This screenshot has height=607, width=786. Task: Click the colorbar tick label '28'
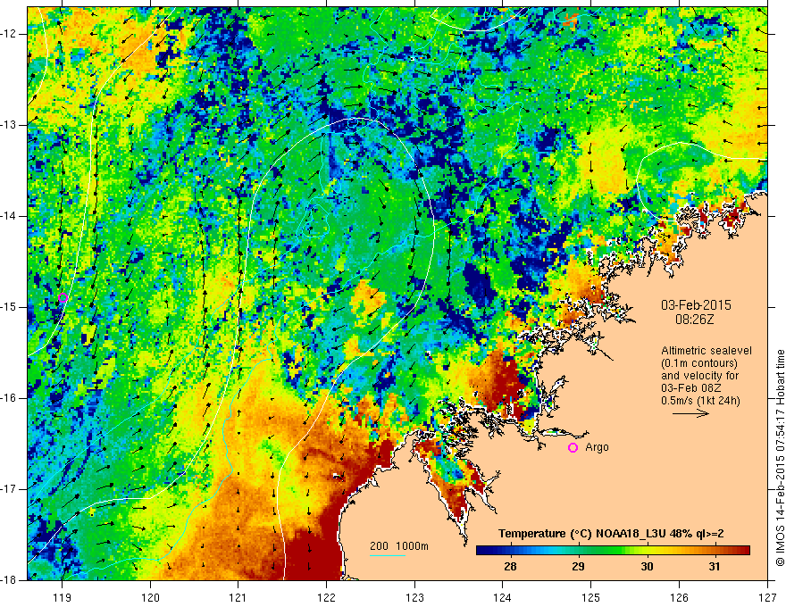(510, 567)
